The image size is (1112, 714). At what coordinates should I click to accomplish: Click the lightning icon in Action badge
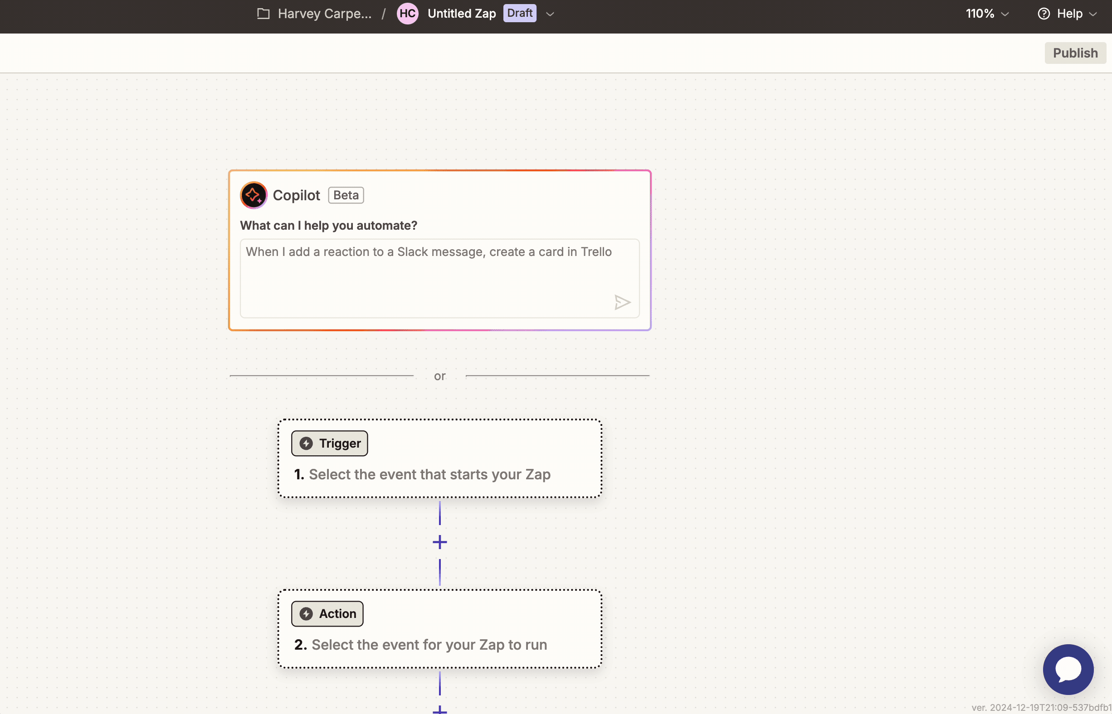pyautogui.click(x=306, y=613)
